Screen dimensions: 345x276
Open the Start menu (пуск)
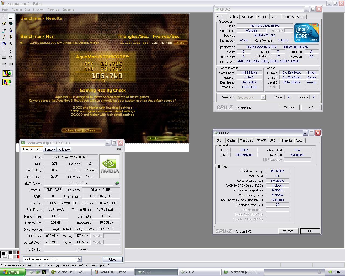(x=13, y=272)
